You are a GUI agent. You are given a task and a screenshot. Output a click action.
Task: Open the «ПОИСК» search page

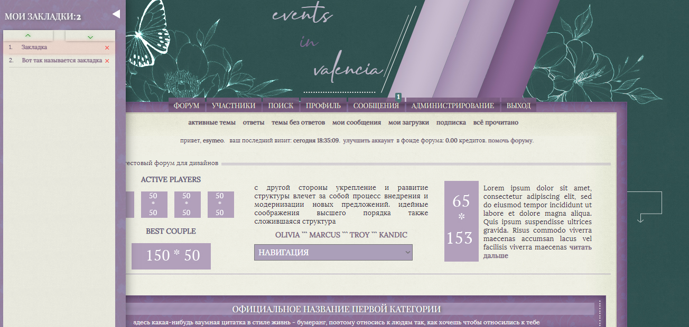[281, 105]
